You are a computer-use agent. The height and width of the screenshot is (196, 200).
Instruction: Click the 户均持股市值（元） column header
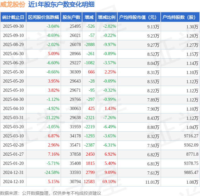point(138,17)
